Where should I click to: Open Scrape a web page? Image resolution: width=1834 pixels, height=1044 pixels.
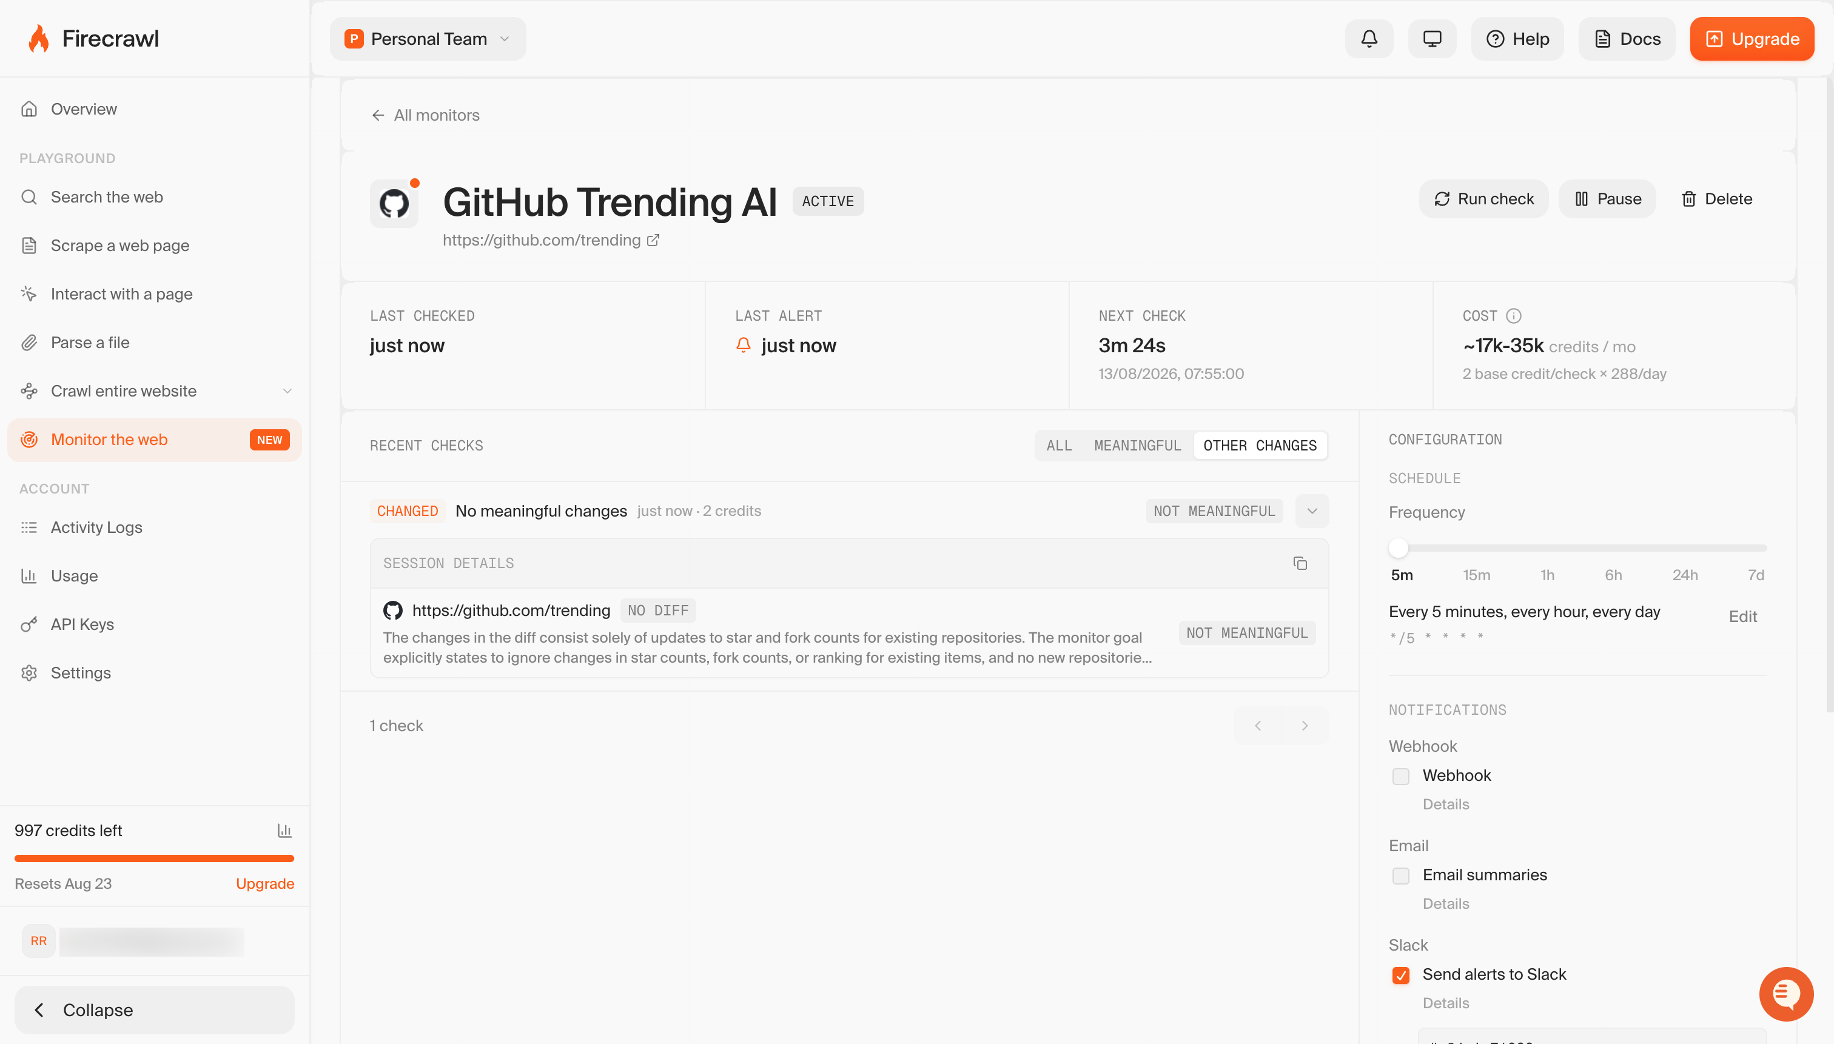point(154,245)
